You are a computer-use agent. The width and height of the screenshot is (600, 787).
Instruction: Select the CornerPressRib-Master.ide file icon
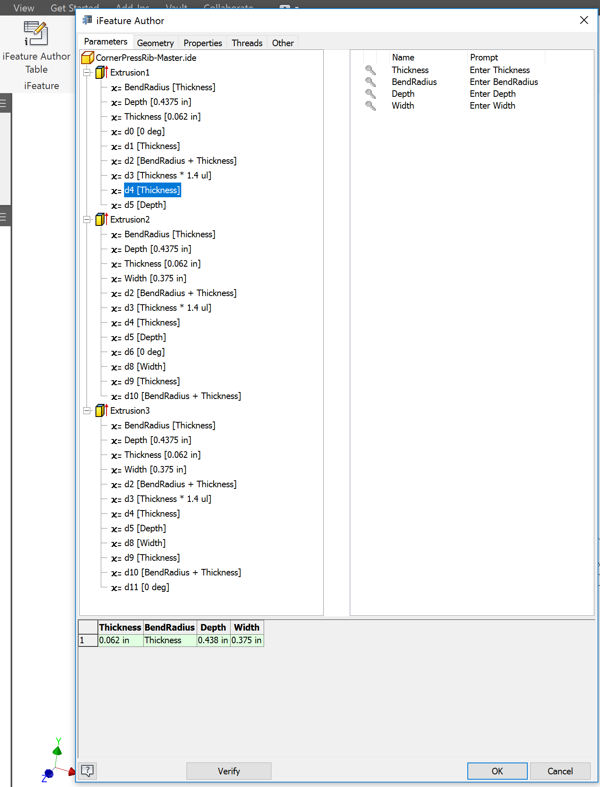[88, 58]
